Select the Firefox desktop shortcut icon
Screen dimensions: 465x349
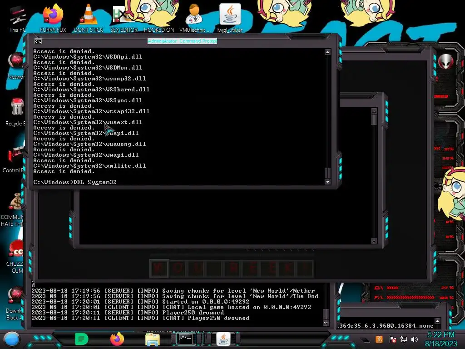coord(53,18)
